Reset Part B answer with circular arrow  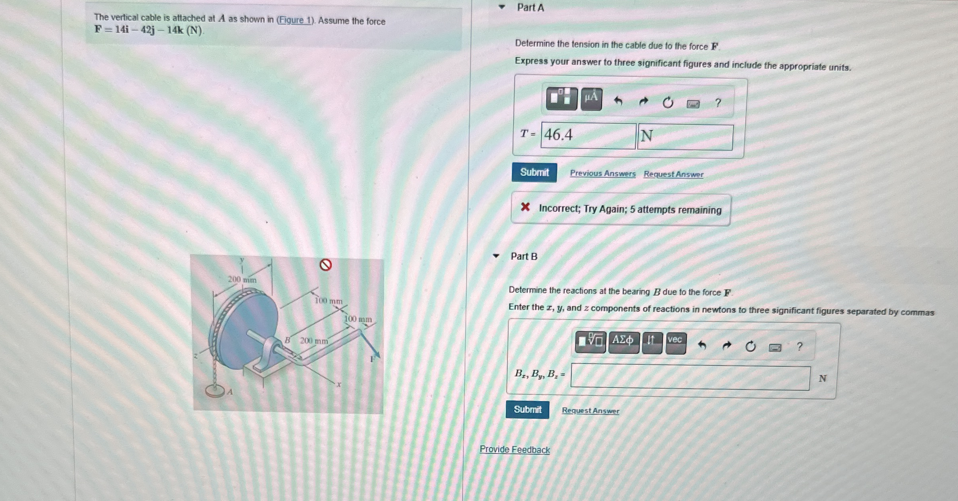point(750,346)
